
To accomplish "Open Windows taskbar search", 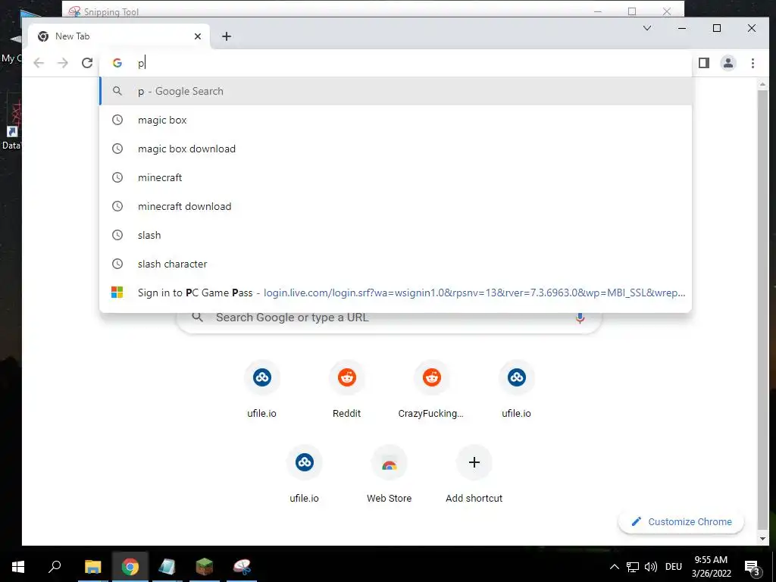I will (x=55, y=566).
